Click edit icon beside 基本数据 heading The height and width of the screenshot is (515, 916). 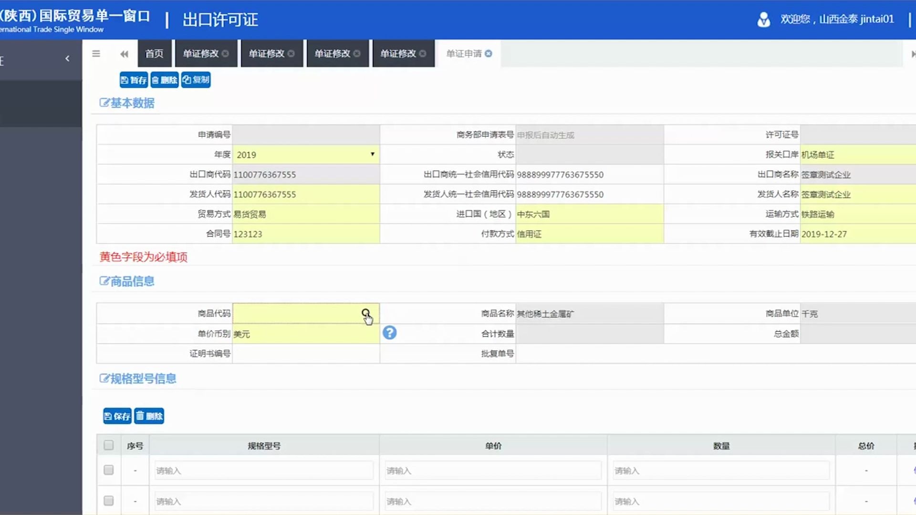click(104, 103)
